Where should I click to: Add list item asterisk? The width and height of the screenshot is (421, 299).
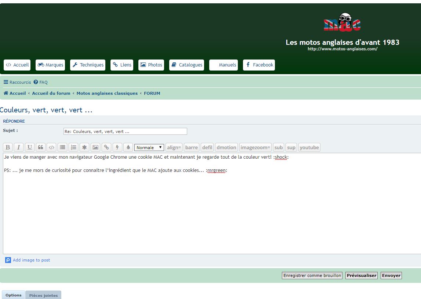(84, 147)
